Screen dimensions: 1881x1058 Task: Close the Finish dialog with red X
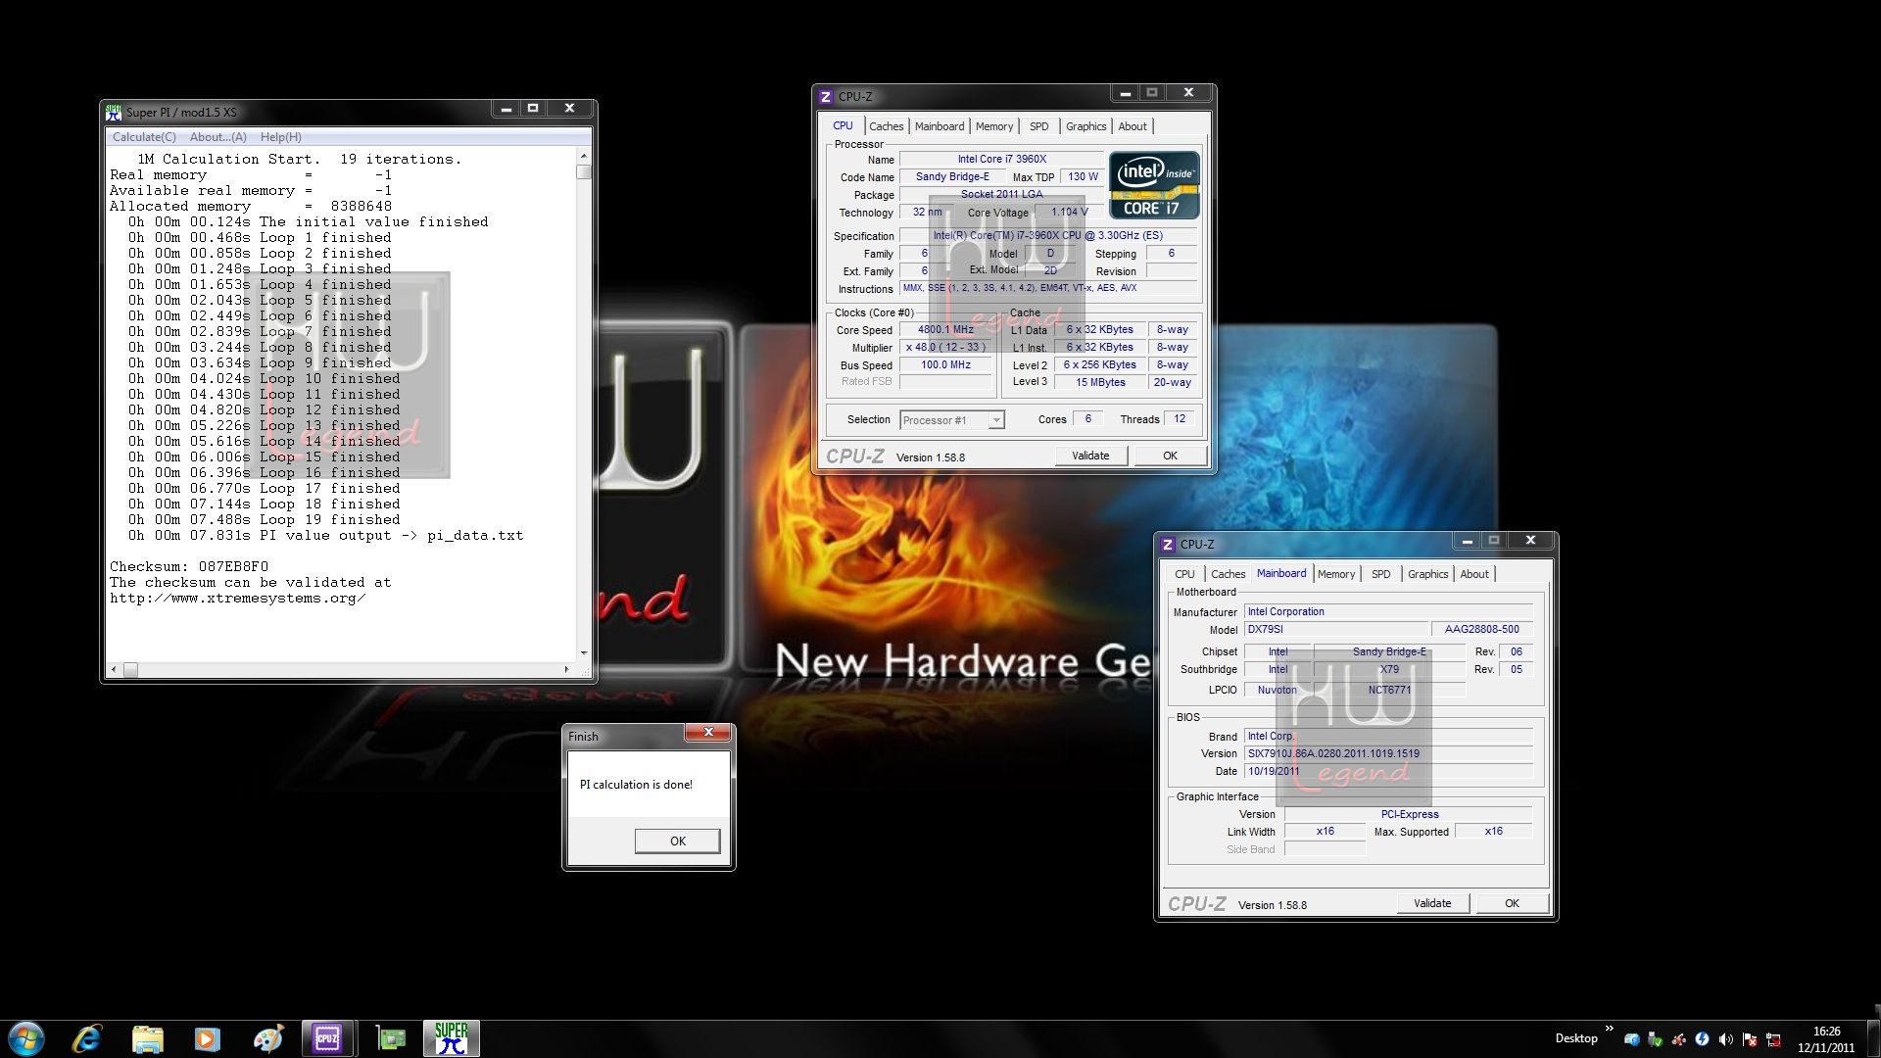pyautogui.click(x=708, y=732)
